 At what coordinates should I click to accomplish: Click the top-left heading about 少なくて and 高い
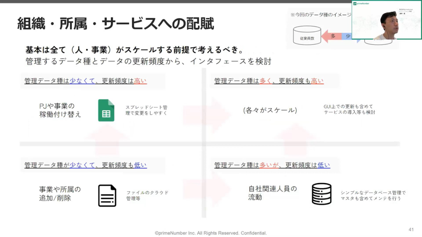click(86, 81)
